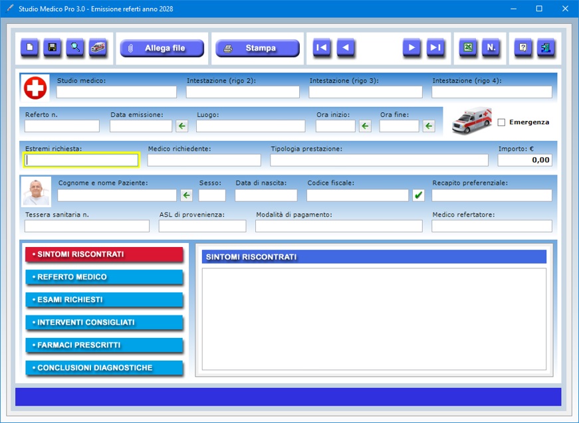Screen dimensions: 579x423
Task: Click the Allega file button
Action: pyautogui.click(x=162, y=48)
